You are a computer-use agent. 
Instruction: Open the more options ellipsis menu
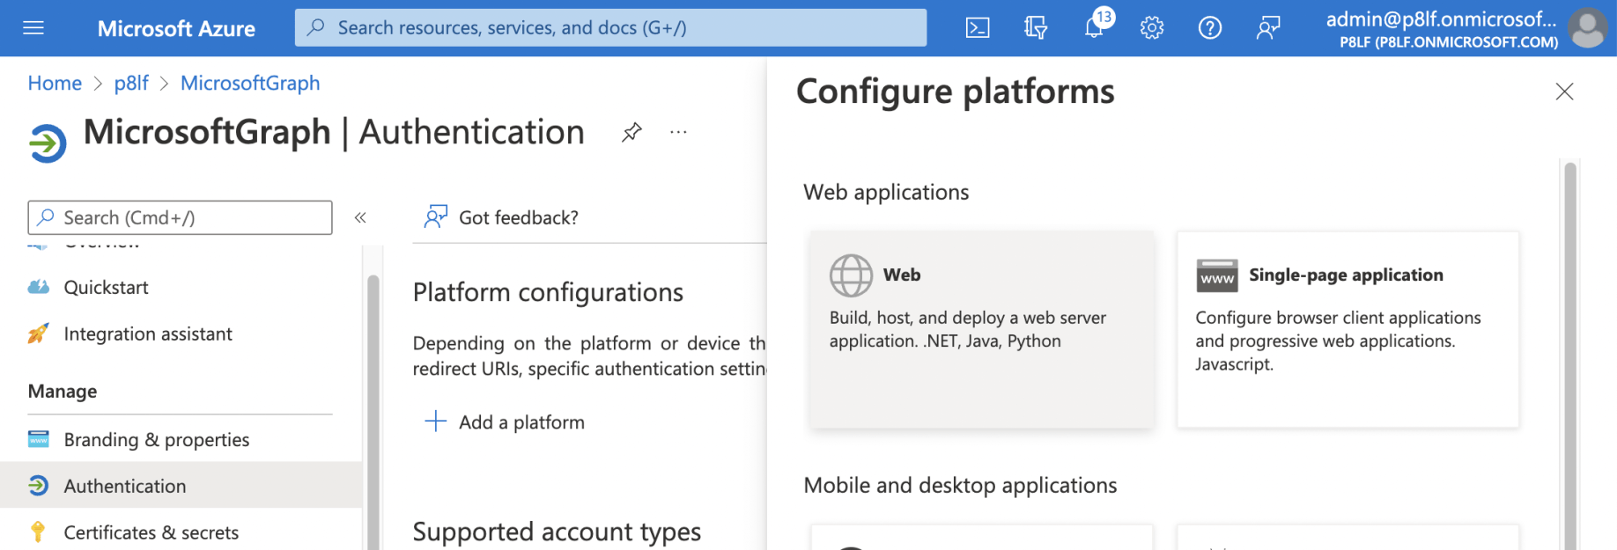[678, 133]
